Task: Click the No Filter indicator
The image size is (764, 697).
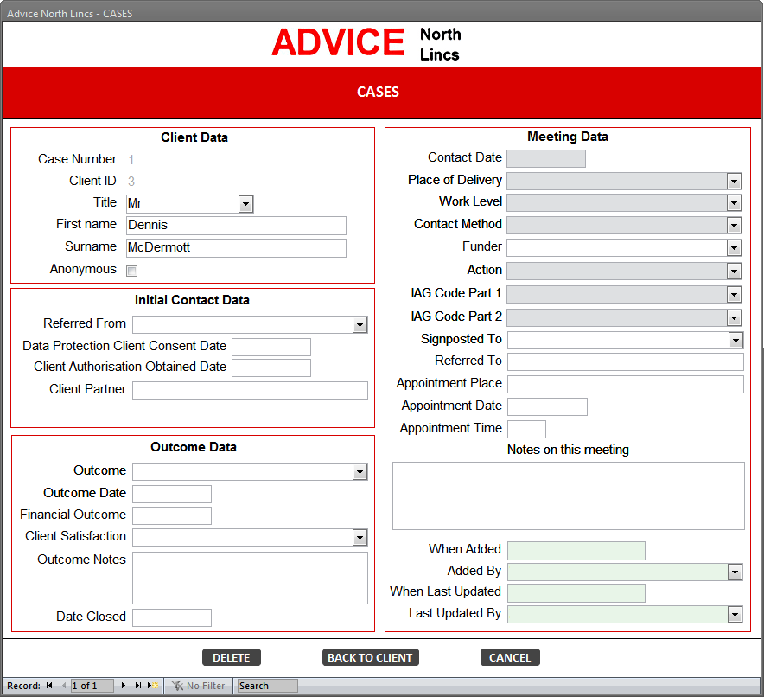Action: pos(199,686)
